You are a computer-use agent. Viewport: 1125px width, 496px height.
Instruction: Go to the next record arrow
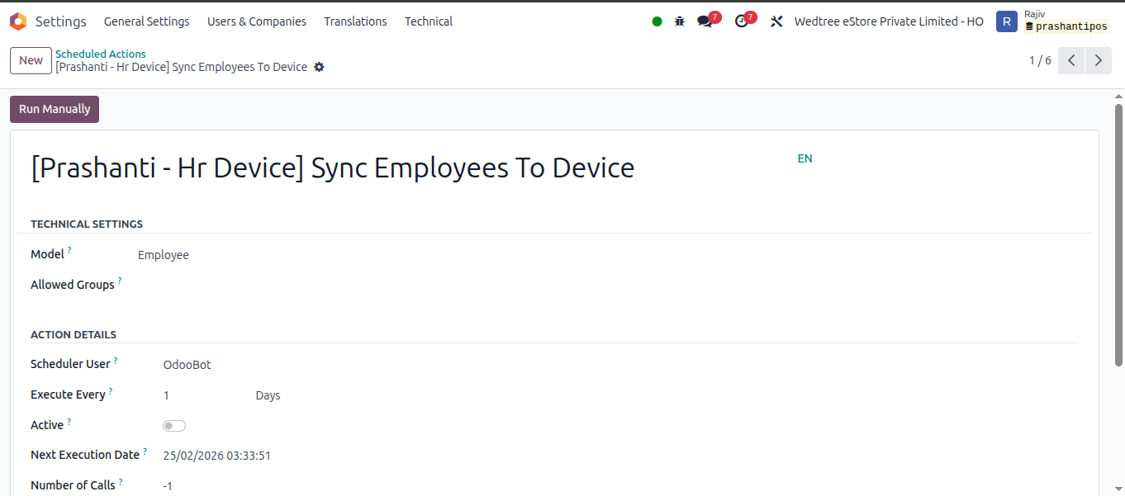point(1099,60)
